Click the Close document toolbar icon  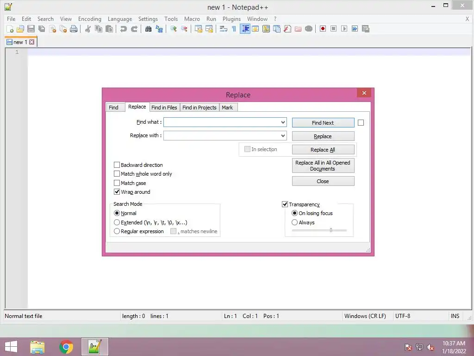[52, 29]
